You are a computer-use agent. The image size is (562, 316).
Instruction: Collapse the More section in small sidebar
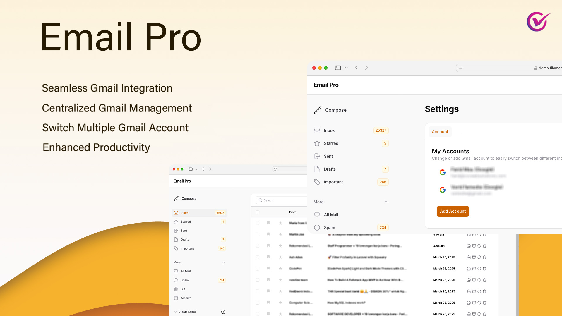click(x=224, y=262)
